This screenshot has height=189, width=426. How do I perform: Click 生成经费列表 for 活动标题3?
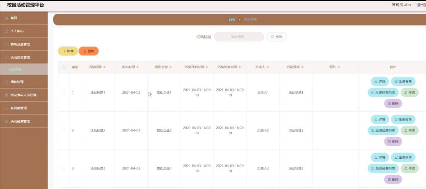(383, 168)
